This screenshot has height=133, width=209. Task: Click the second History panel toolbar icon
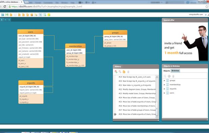click(120, 72)
